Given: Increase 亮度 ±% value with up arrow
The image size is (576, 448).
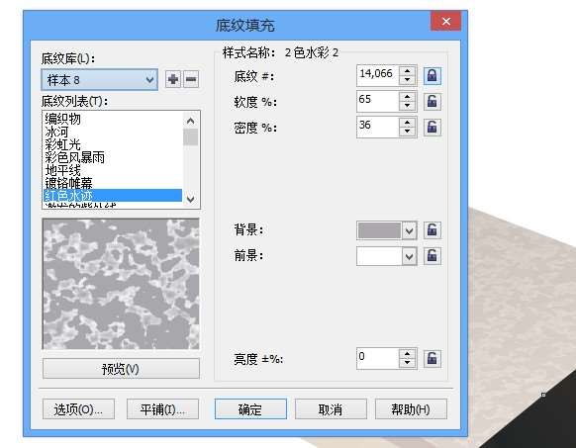Looking at the screenshot, I should click(x=407, y=354).
